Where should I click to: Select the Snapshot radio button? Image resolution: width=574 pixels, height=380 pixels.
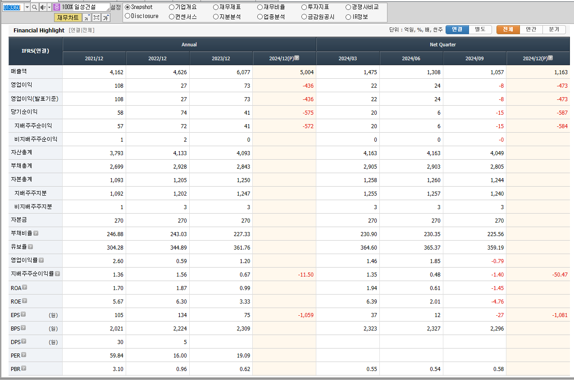pos(128,7)
